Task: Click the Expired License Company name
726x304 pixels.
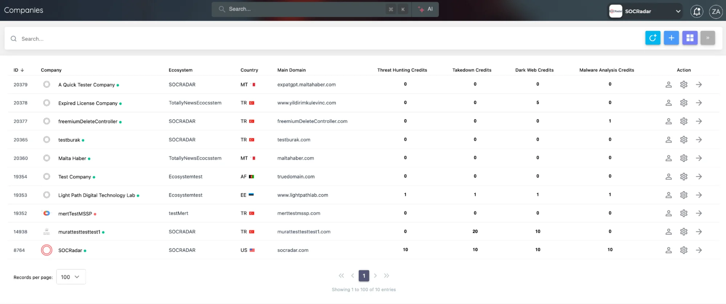Action: click(x=88, y=103)
